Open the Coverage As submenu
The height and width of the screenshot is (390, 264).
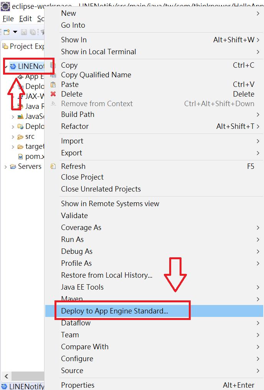(154, 228)
